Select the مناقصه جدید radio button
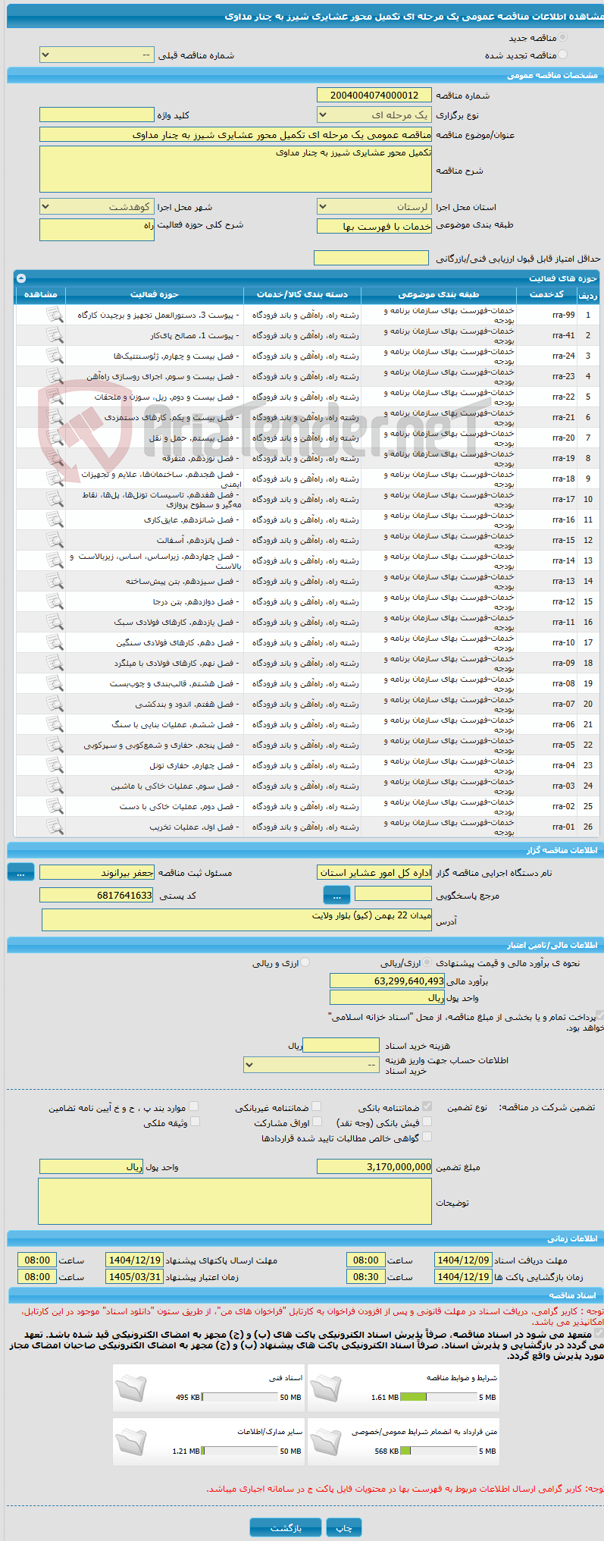Screen dimensions: 604x1541 pyautogui.click(x=562, y=37)
